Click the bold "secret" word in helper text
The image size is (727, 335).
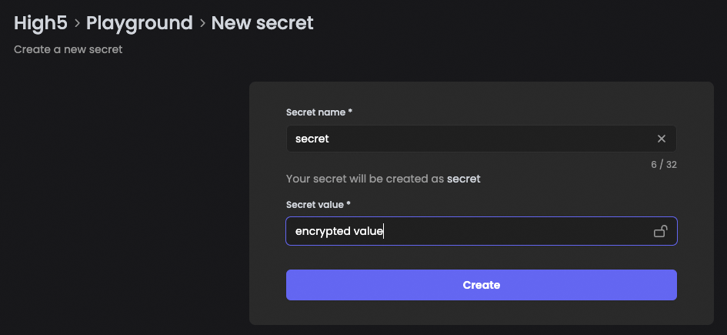(x=464, y=179)
